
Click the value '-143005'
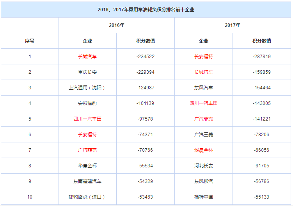point(262,103)
